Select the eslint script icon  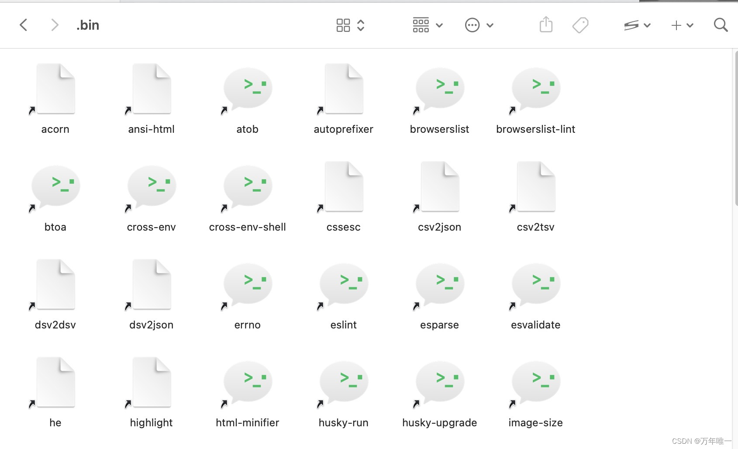pyautogui.click(x=344, y=284)
